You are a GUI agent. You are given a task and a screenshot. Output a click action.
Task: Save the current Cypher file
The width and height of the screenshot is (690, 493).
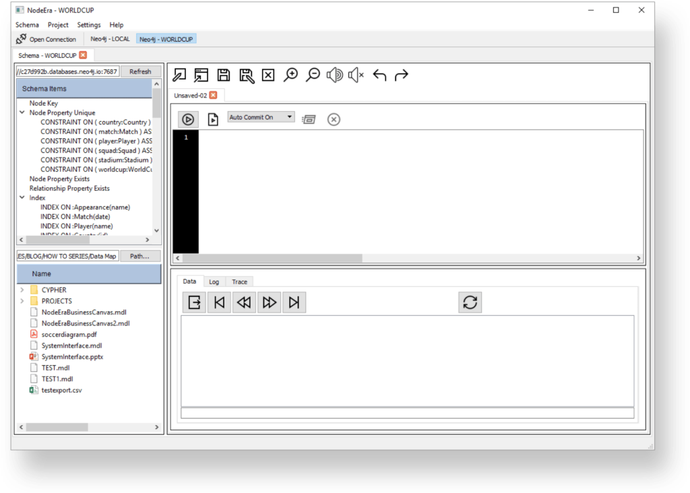click(x=224, y=75)
